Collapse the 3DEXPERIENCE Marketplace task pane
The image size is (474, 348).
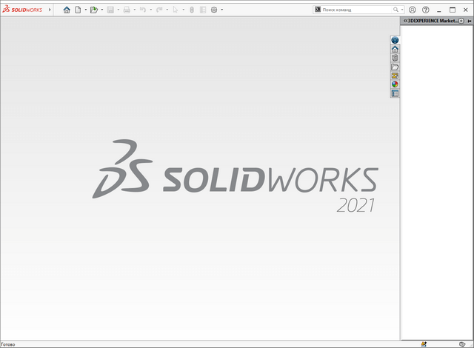405,21
